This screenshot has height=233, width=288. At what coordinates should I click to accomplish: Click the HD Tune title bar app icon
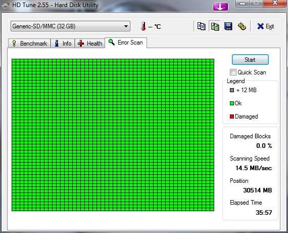point(5,5)
